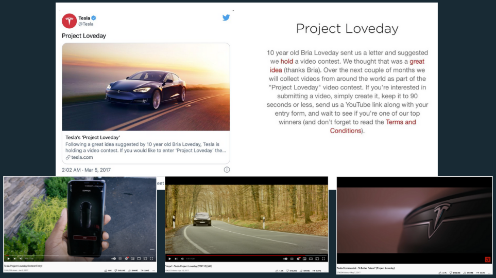Screen dimensions: 496x278
Task: Enter fullscreen in the 'Hope' player
Action: click(x=323, y=259)
